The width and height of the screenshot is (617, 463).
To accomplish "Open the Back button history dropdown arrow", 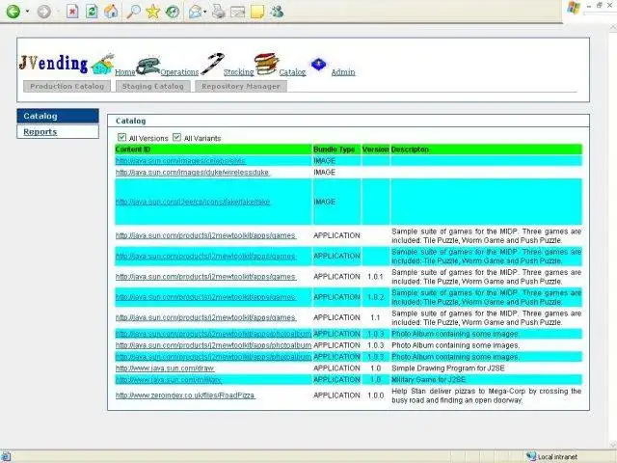I will (x=27, y=12).
